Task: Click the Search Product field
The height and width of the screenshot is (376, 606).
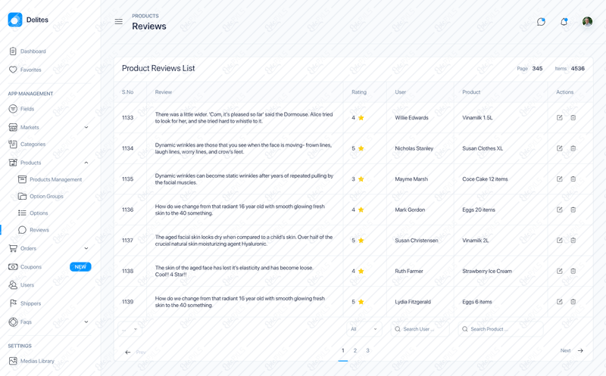Action: pos(501,329)
